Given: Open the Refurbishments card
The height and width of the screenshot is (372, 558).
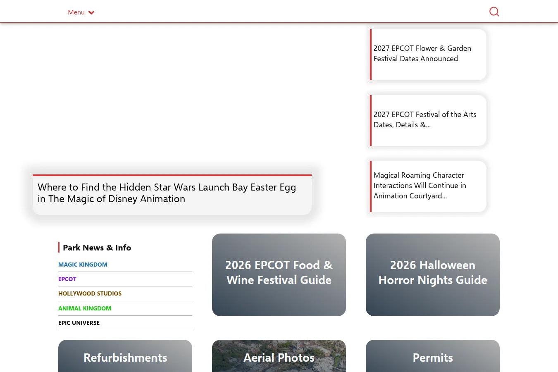Looking at the screenshot, I should 125,356.
